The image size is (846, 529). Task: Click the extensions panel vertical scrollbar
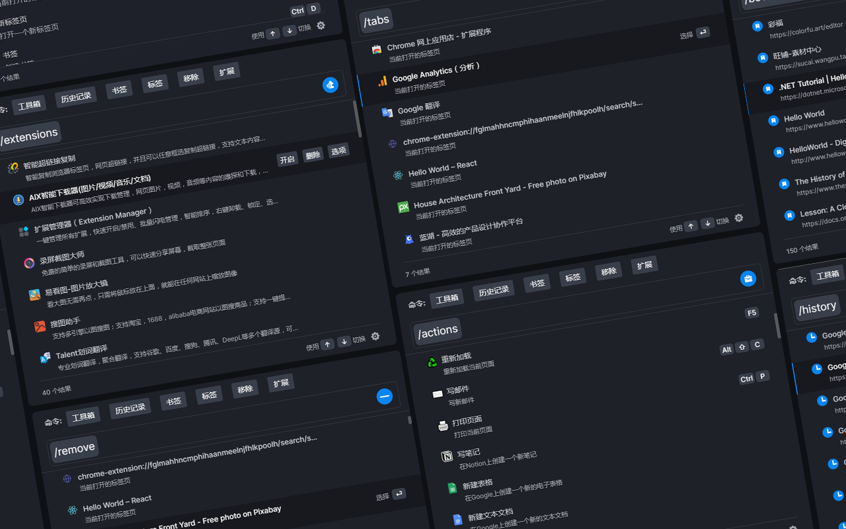pyautogui.click(x=358, y=119)
